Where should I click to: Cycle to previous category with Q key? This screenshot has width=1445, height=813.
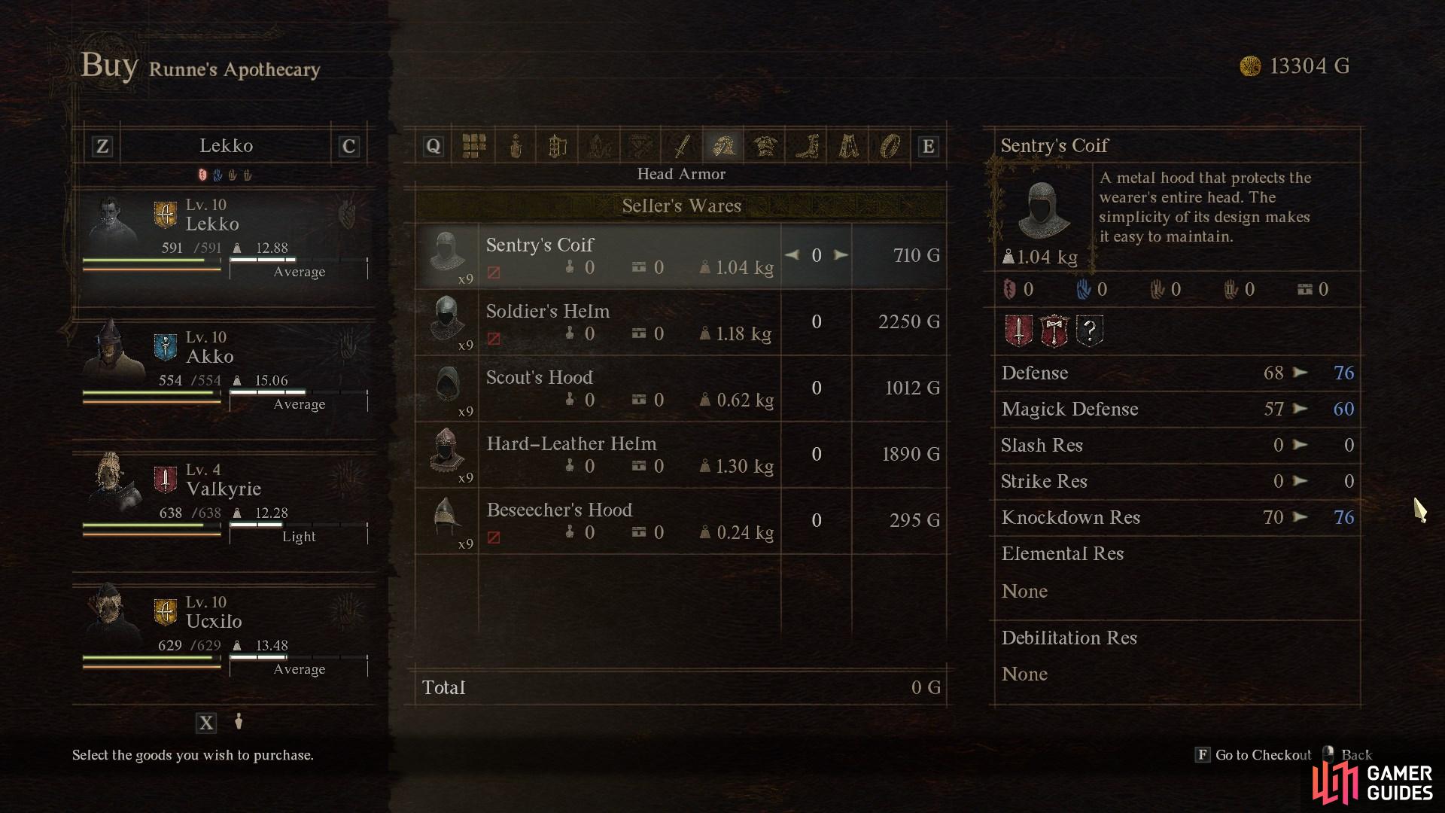coord(433,147)
